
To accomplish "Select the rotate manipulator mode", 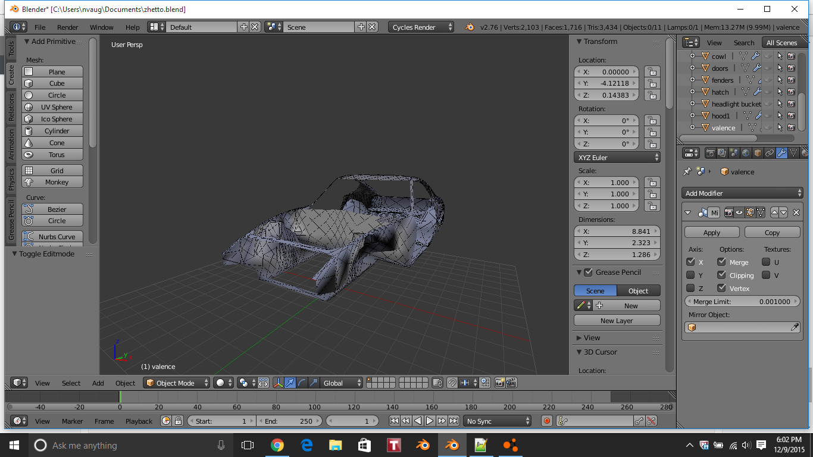I will (x=302, y=383).
